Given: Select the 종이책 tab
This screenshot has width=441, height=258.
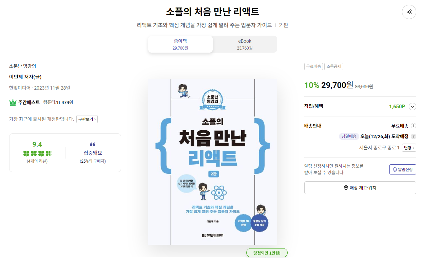Looking at the screenshot, I should [x=180, y=44].
